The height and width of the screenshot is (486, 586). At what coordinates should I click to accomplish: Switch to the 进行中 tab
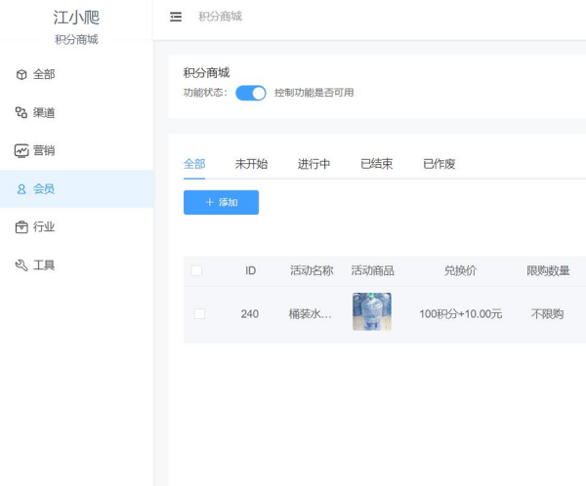pyautogui.click(x=314, y=164)
